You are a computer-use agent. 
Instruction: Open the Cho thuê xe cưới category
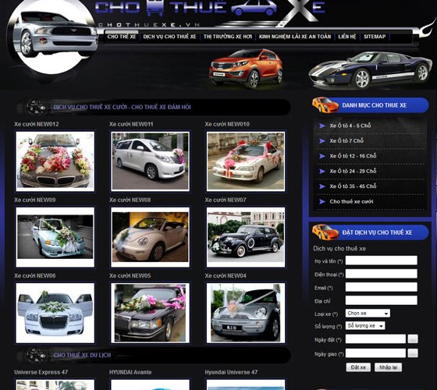pos(351,201)
